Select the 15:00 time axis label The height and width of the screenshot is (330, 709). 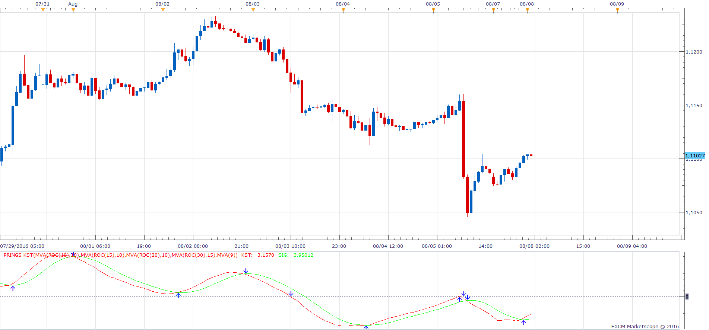(583, 246)
